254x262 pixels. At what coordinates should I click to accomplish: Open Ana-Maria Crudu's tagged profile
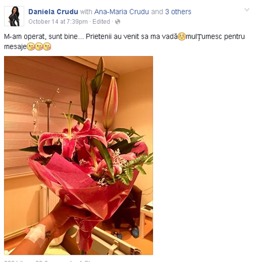coord(121,12)
